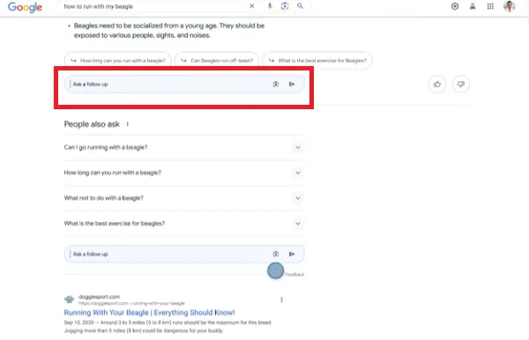Select the "Can Beagles run off-leash?" chip

[217, 61]
